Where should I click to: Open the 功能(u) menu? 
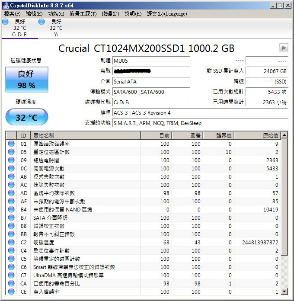tap(56, 14)
